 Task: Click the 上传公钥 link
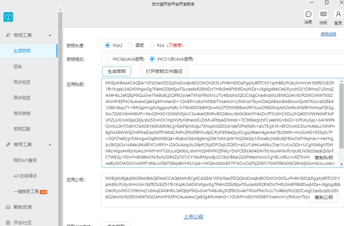193,217
